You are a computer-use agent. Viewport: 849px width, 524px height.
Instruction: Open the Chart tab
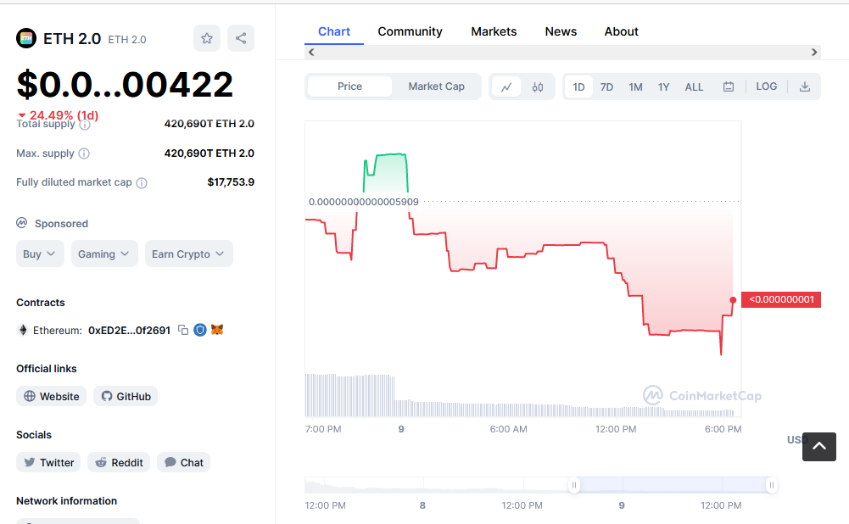click(334, 31)
